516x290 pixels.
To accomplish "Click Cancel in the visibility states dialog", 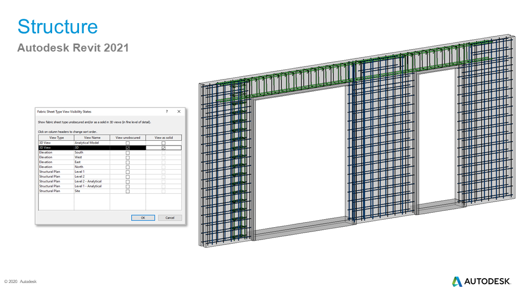I will (x=170, y=218).
